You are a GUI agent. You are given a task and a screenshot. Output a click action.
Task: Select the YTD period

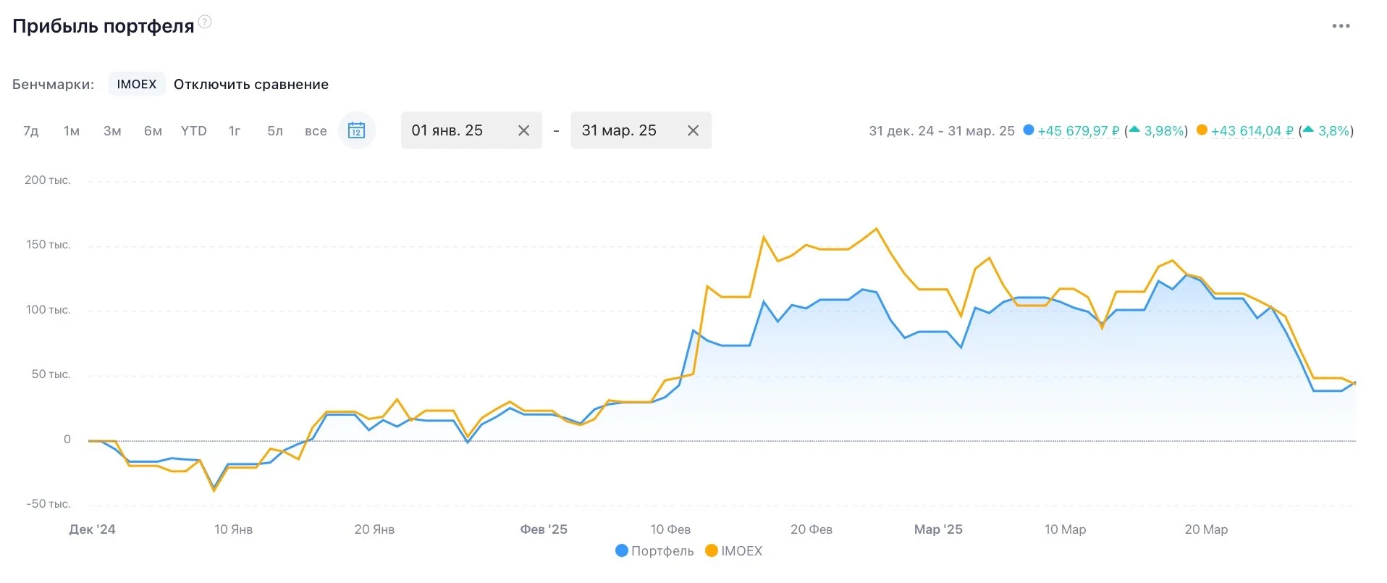pyautogui.click(x=194, y=131)
